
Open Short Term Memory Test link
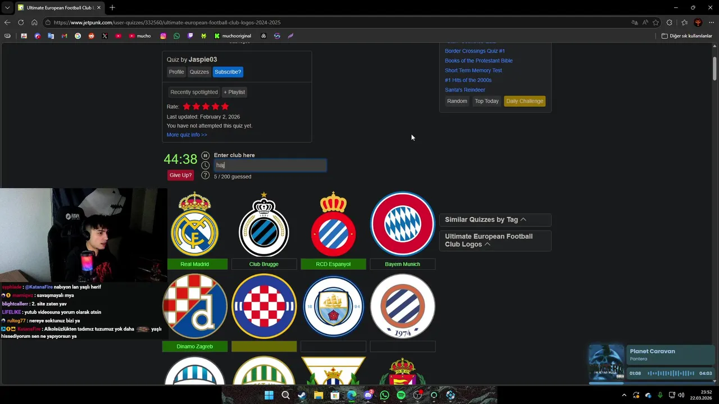[x=474, y=71]
